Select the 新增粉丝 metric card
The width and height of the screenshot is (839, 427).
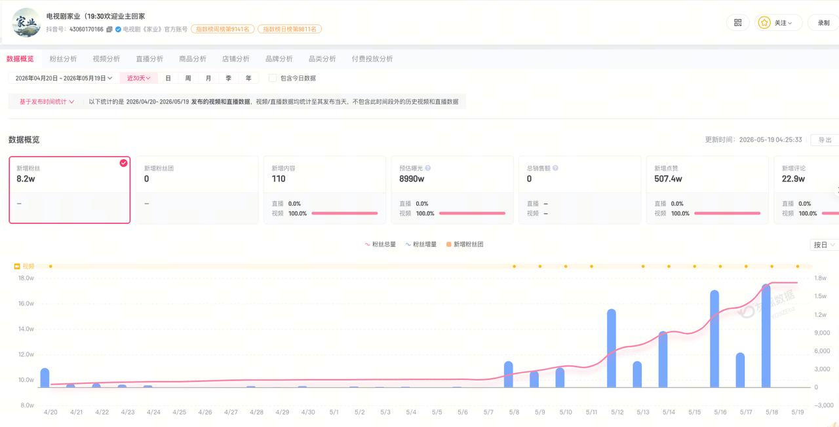69,190
